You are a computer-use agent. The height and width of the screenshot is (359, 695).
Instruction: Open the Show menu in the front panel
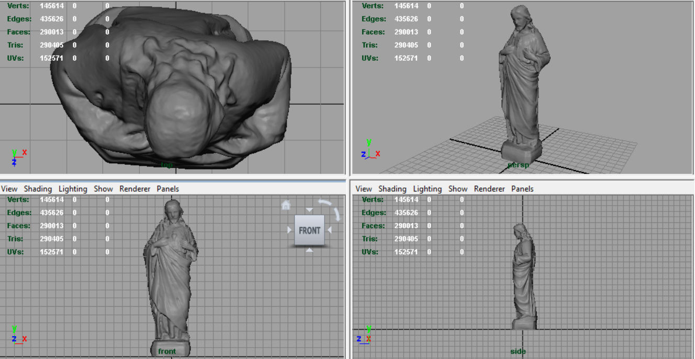click(x=103, y=189)
